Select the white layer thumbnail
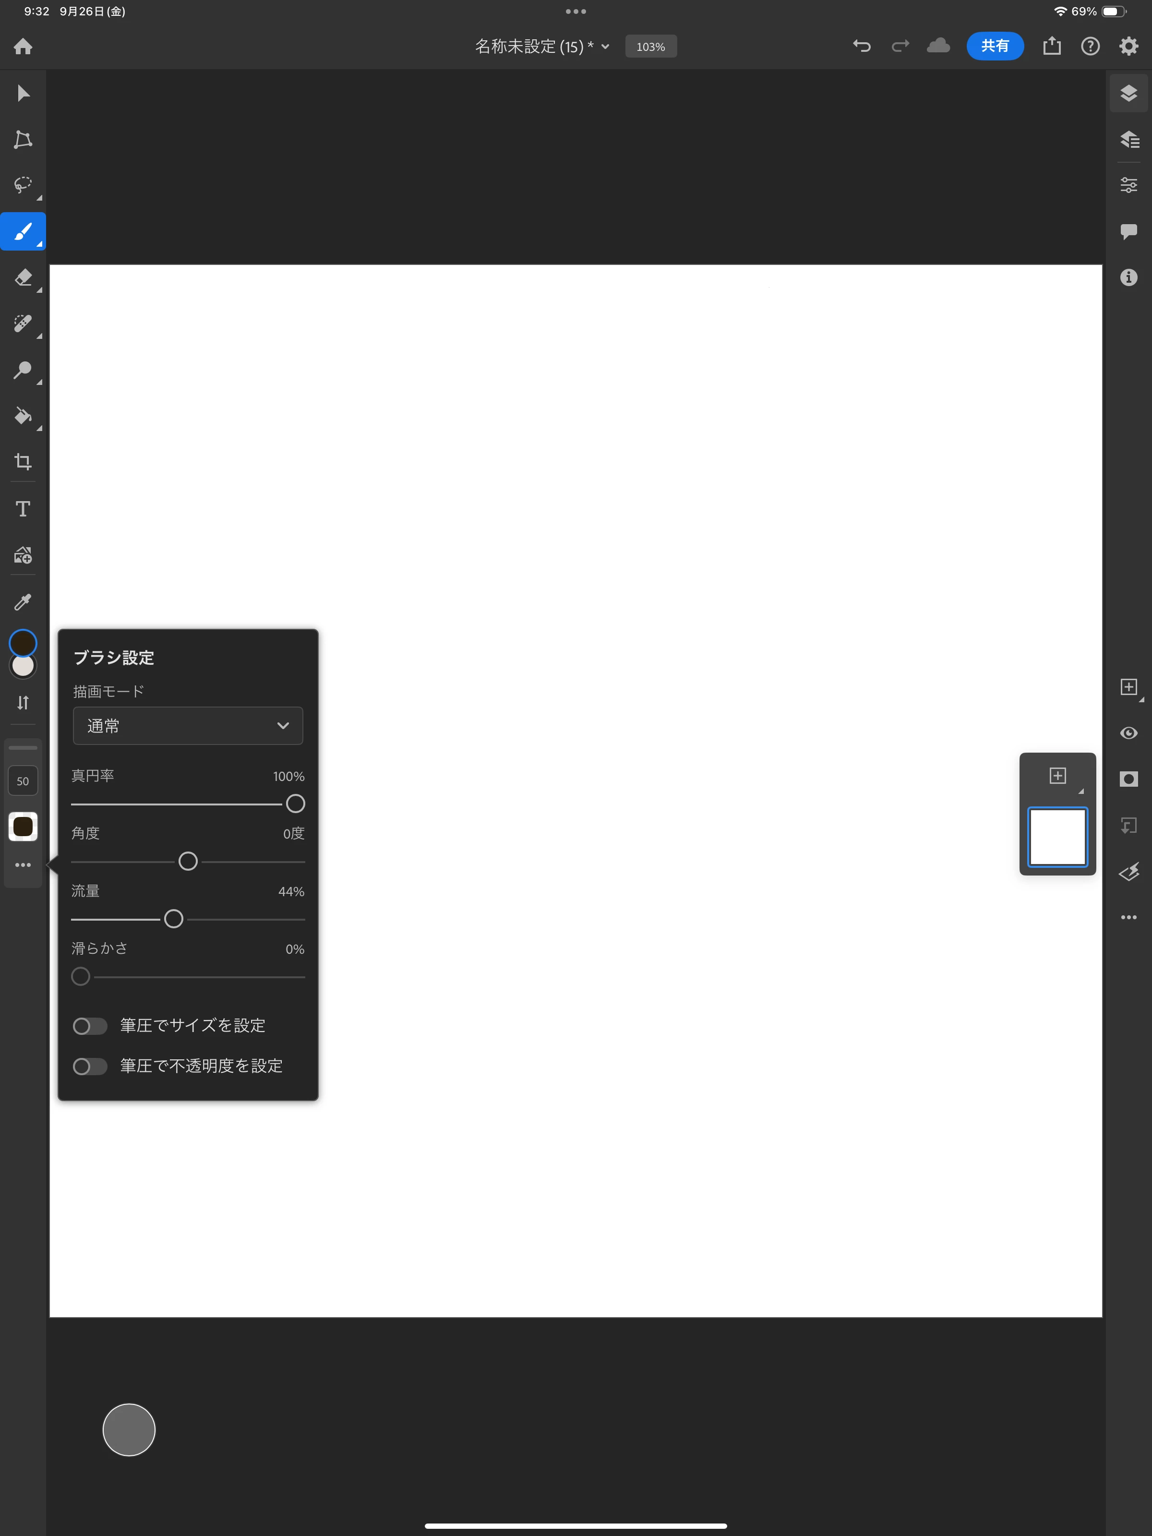The height and width of the screenshot is (1536, 1152). pyautogui.click(x=1057, y=837)
